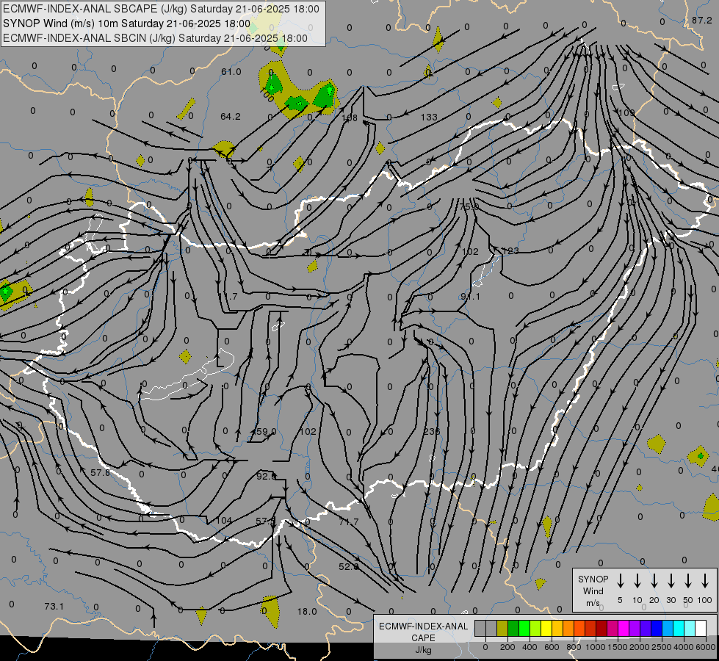Click the 236 value on the map
This screenshot has height=661, width=719.
(432, 431)
